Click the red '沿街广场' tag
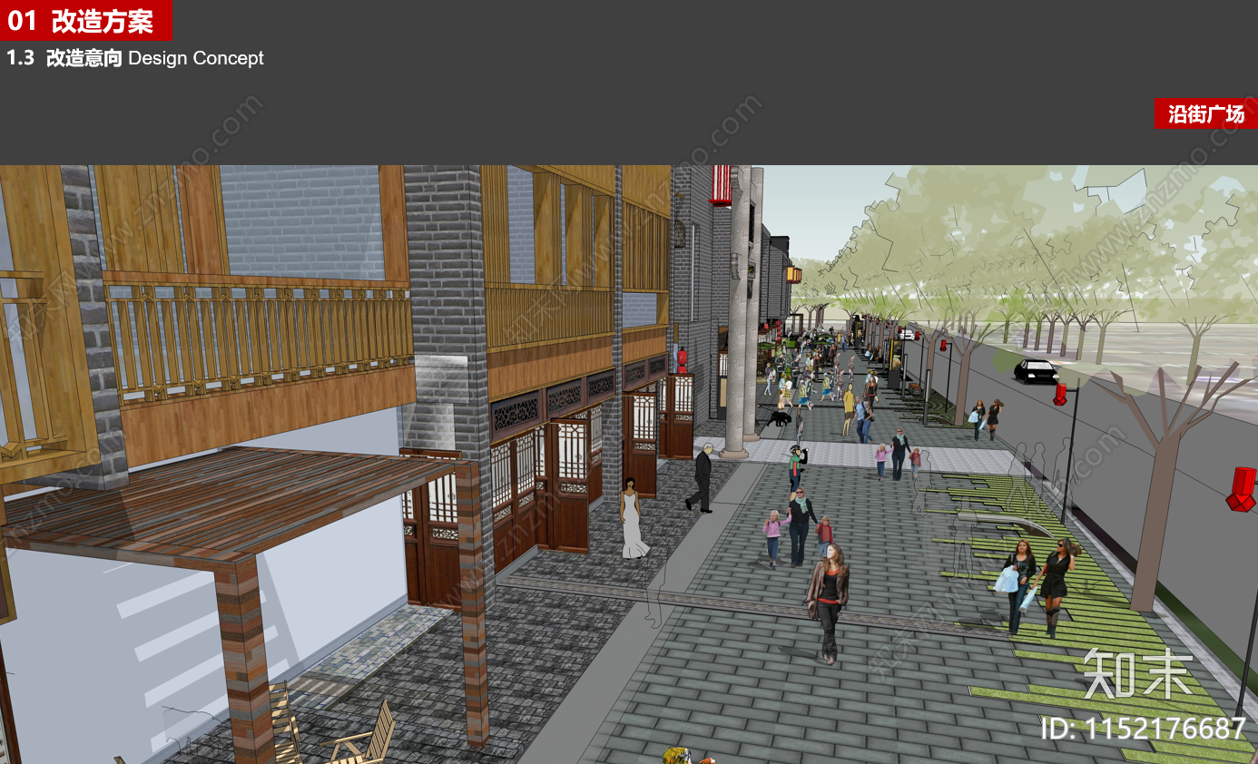The width and height of the screenshot is (1258, 764). [1205, 113]
